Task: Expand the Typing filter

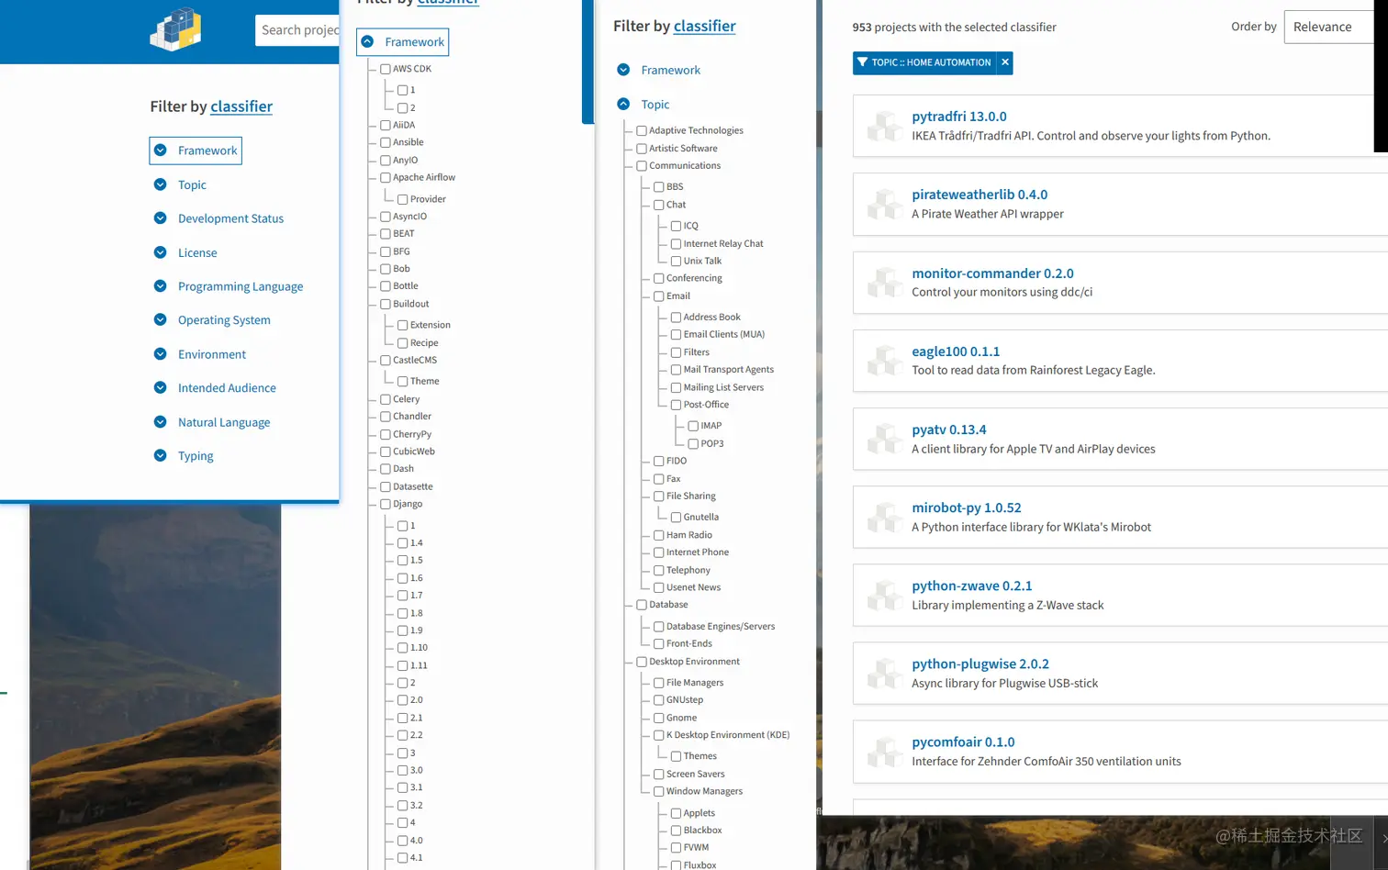Action: click(x=184, y=456)
